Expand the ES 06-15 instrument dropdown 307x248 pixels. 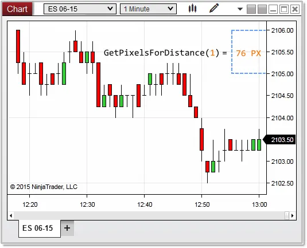tap(80, 9)
